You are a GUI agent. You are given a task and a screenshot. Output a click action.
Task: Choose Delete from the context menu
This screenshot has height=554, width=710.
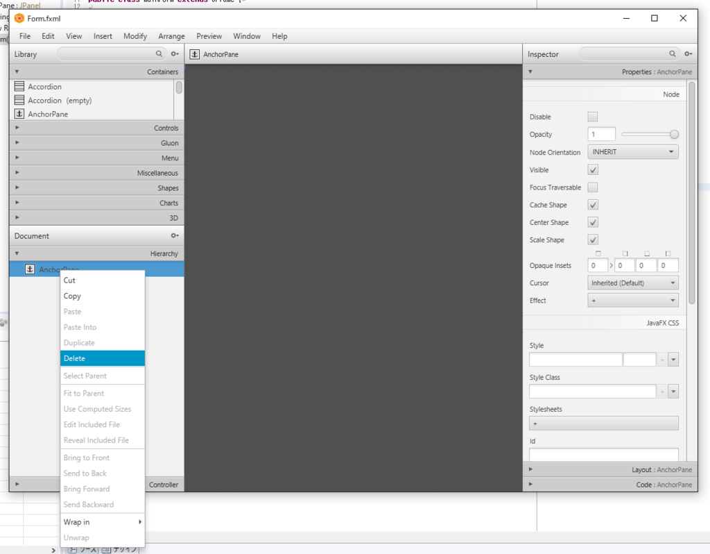pyautogui.click(x=103, y=358)
